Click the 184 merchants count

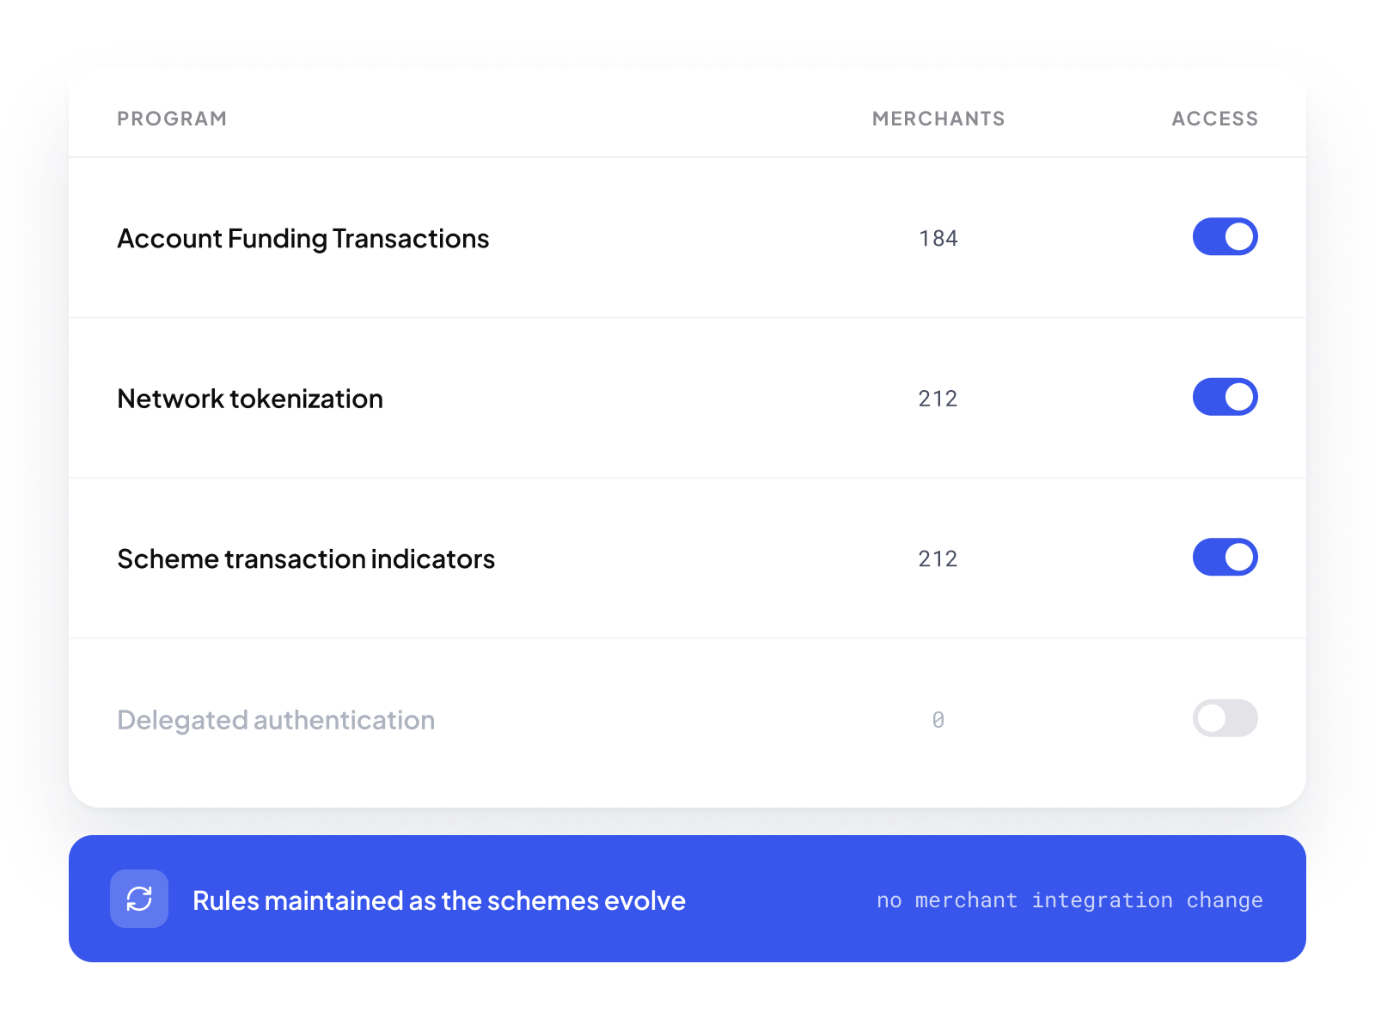click(938, 238)
